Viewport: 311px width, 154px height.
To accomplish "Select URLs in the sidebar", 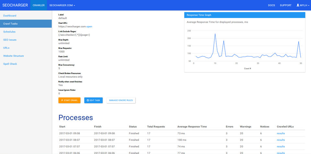I will (6, 48).
